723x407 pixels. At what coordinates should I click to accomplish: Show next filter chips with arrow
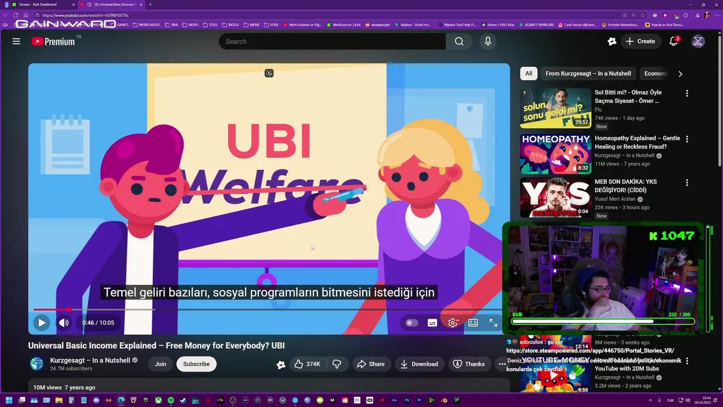coord(680,73)
